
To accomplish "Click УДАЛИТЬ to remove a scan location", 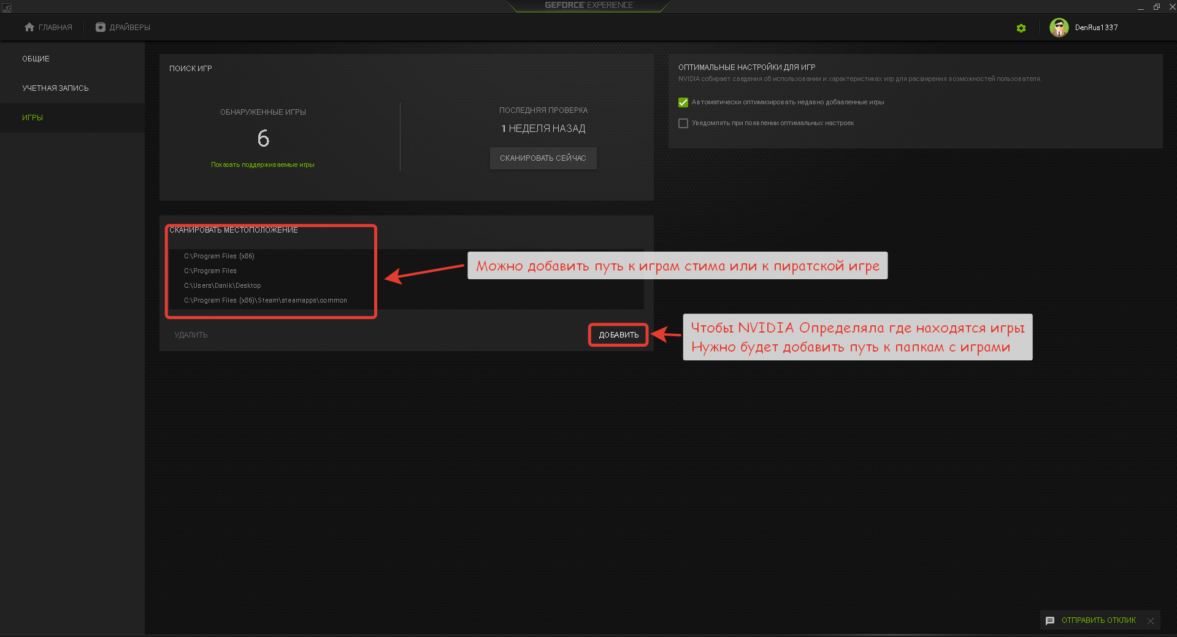I will pyautogui.click(x=191, y=335).
